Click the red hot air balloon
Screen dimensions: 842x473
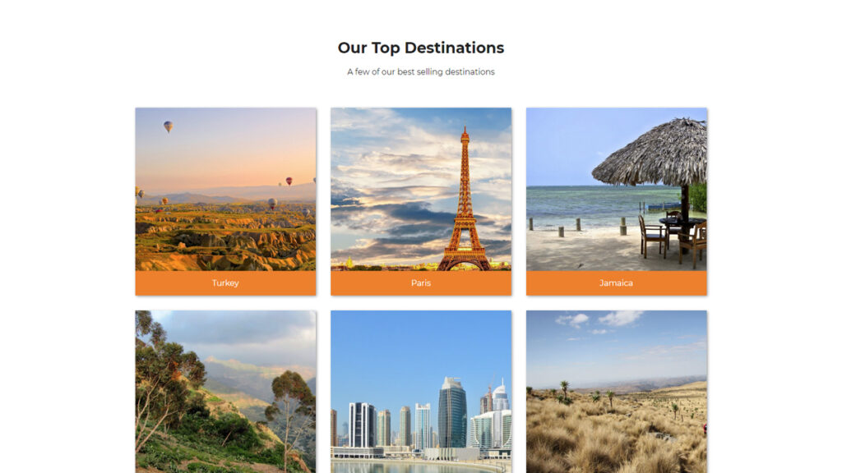click(x=289, y=181)
